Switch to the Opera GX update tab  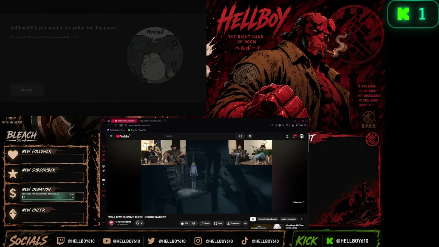(x=150, y=121)
